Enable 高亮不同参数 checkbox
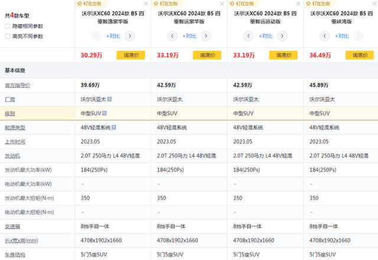The height and width of the screenshot is (260, 378). point(8,37)
